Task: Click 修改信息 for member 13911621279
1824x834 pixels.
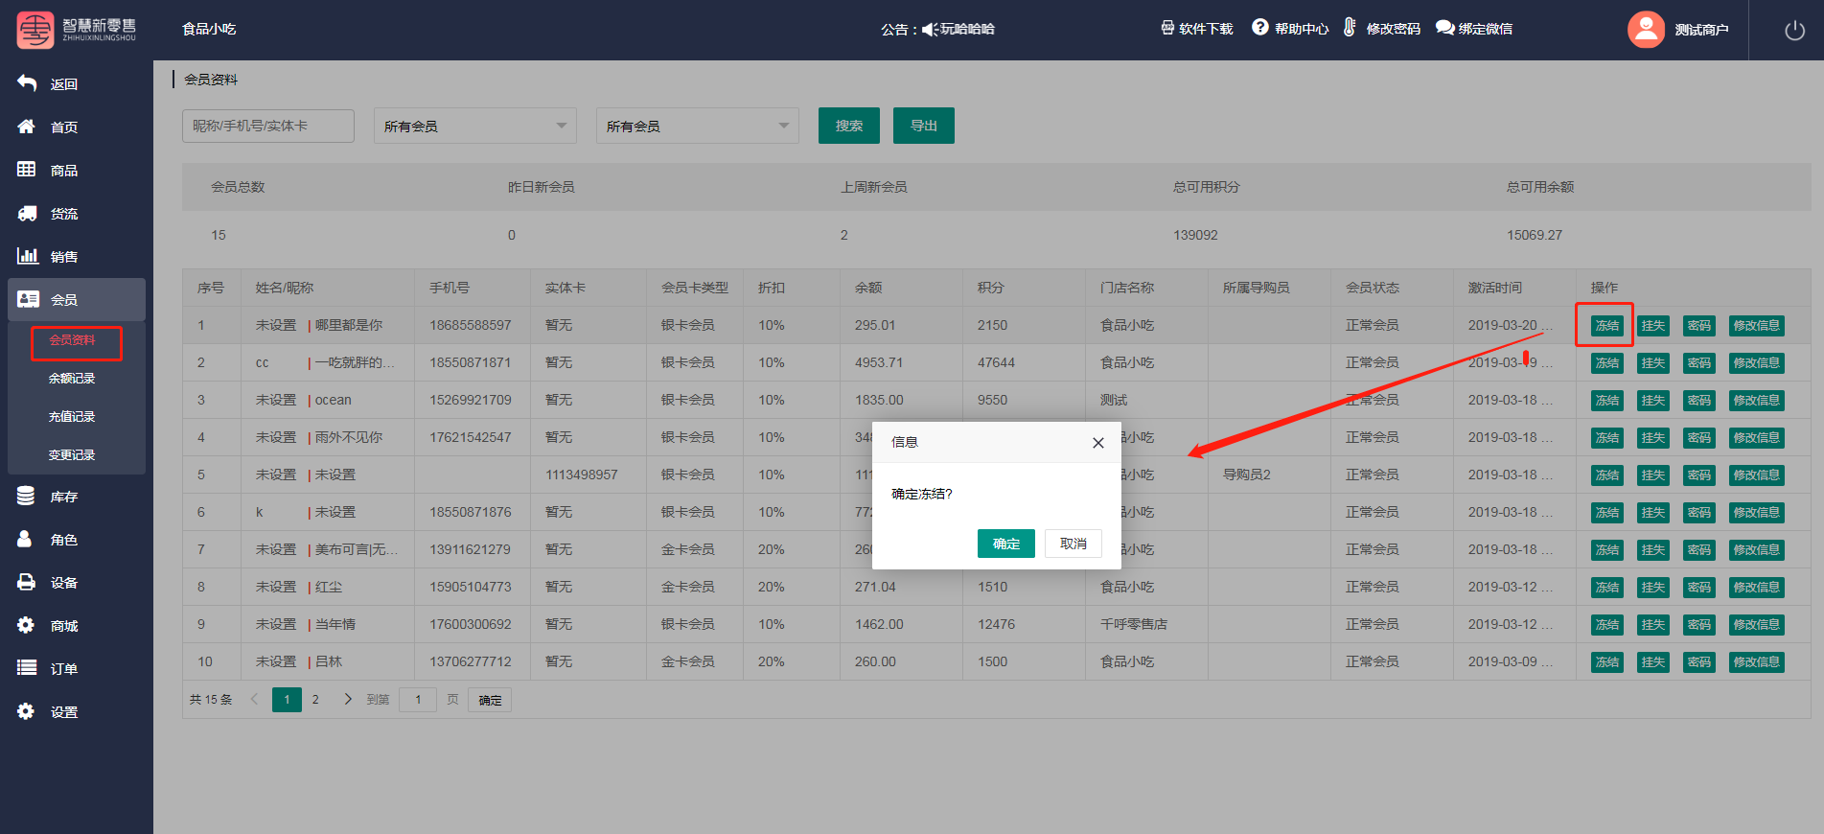Action: point(1757,550)
